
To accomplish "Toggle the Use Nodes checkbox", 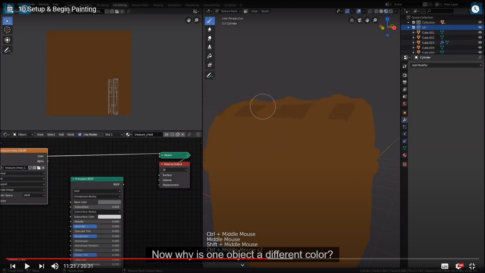I will (80, 134).
